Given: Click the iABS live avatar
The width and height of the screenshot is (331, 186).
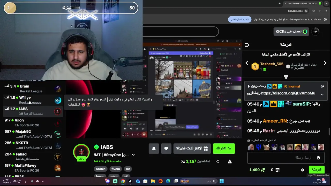Looking at the screenshot, I should pyautogui.click(x=81, y=152).
